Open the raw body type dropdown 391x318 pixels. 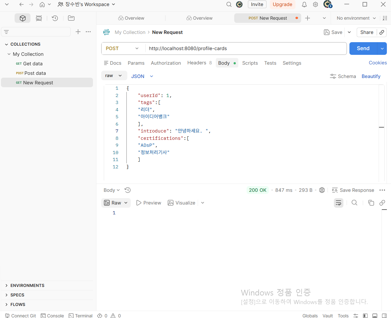coord(114,76)
